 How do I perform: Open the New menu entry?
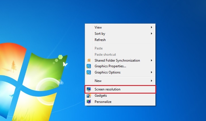click(120, 81)
